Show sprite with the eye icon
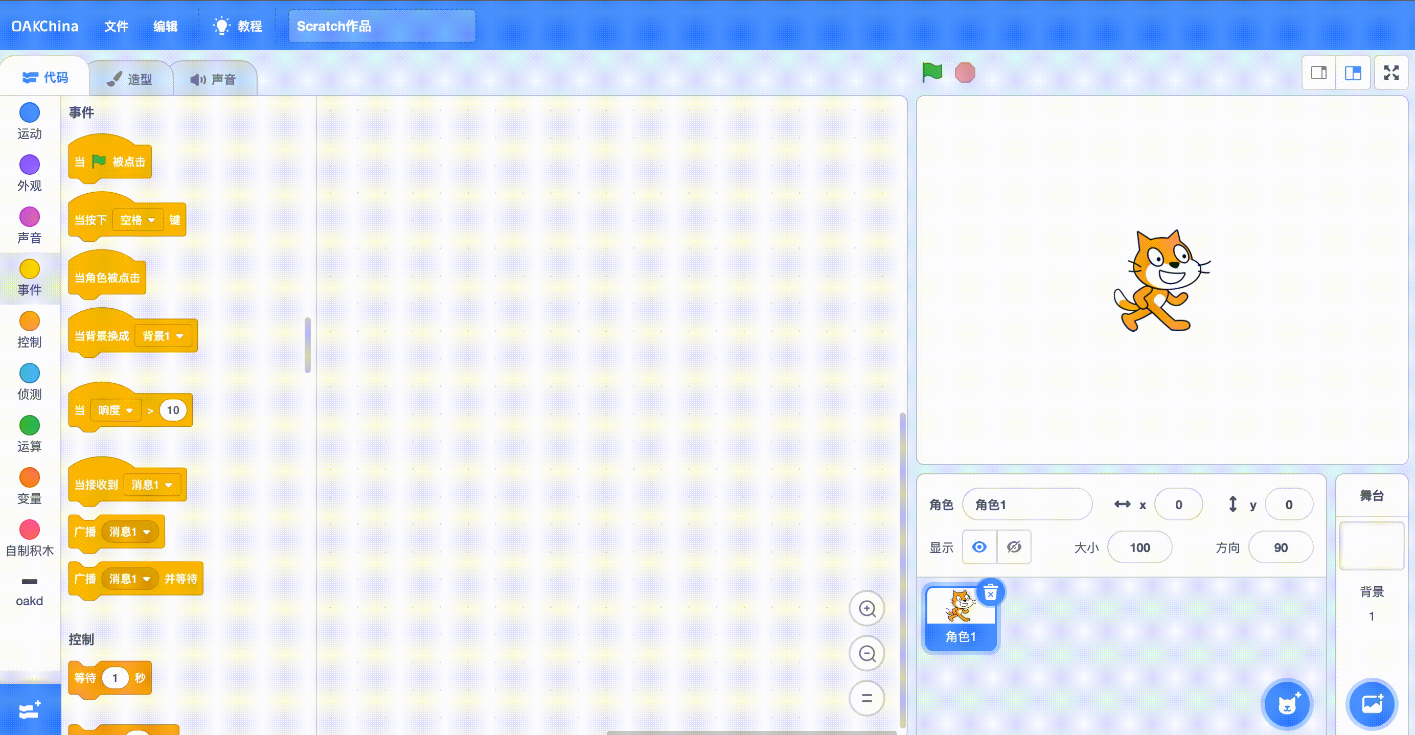Screen dimensions: 1415x735 (979, 547)
